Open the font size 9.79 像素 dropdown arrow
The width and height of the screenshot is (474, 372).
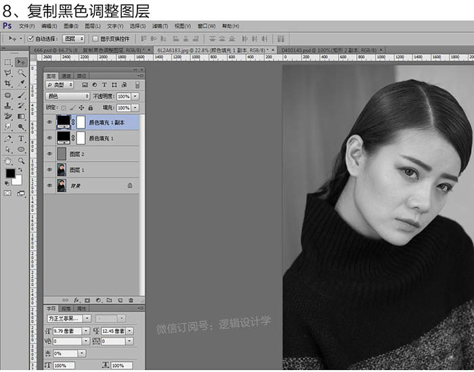click(x=86, y=331)
